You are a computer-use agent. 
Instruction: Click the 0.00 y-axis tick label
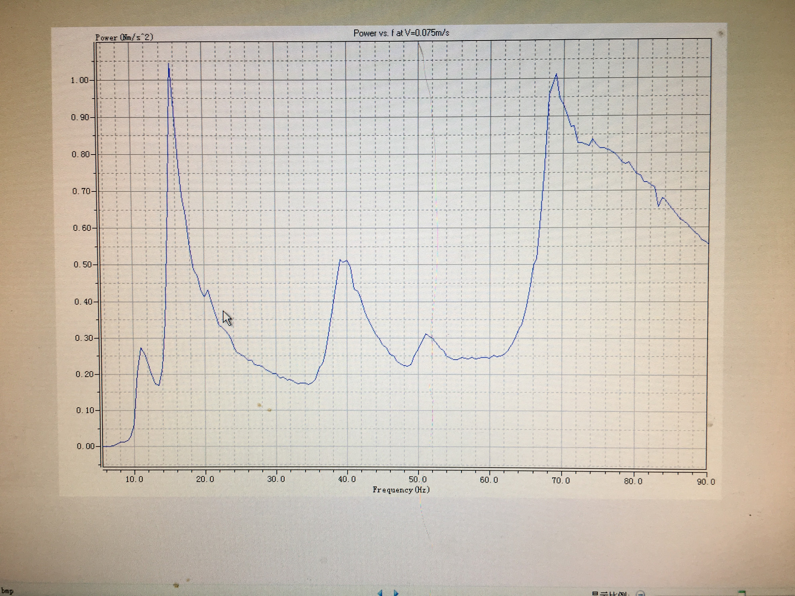(85, 446)
